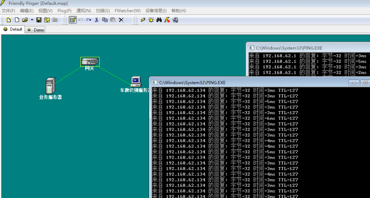
Task: Expand the open-file dropdown arrow
Action: coord(32,20)
